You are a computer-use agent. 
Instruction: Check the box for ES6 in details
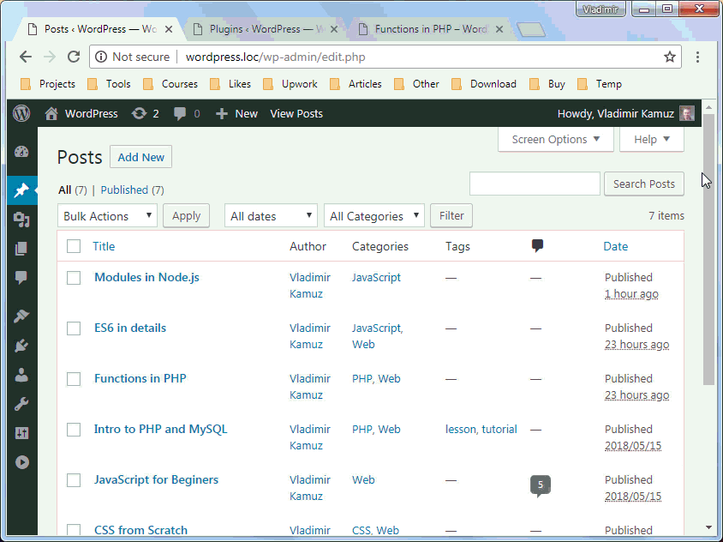pos(74,328)
